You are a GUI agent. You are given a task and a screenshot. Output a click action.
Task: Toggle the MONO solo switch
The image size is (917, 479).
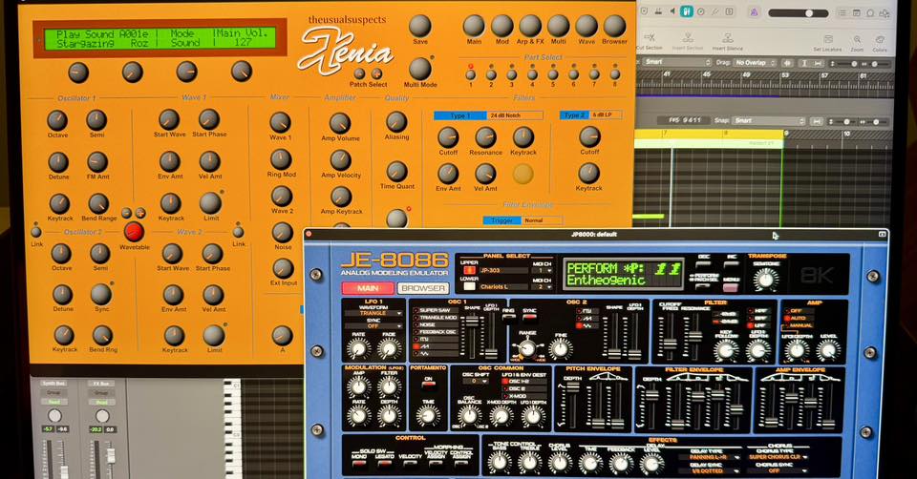pyautogui.click(x=359, y=463)
